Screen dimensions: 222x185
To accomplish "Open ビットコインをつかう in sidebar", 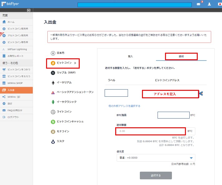I will 16,70.
